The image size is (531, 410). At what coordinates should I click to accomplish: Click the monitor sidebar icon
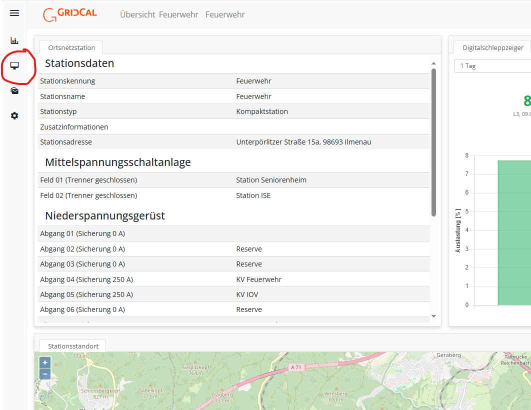[14, 65]
